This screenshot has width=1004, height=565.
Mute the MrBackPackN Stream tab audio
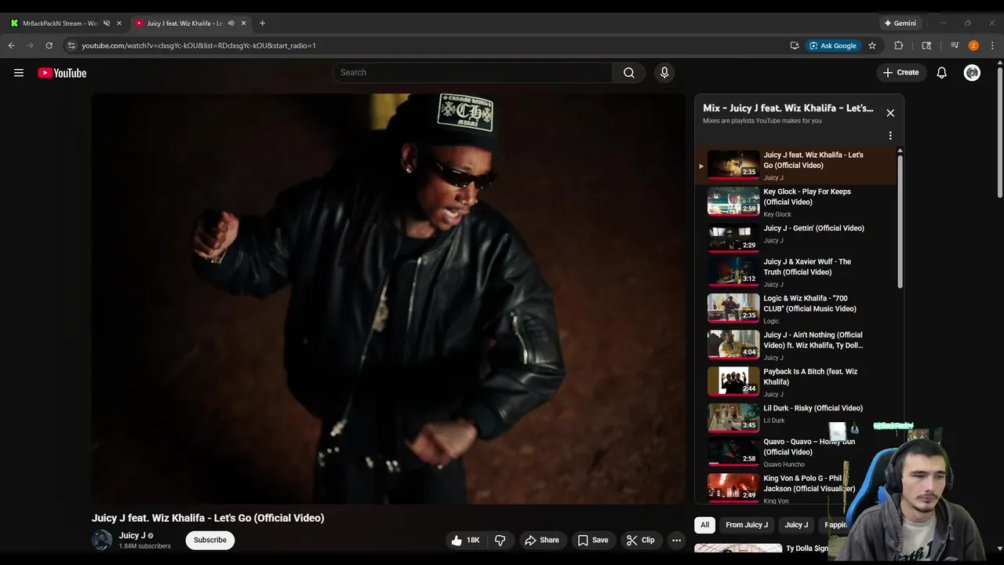107,23
